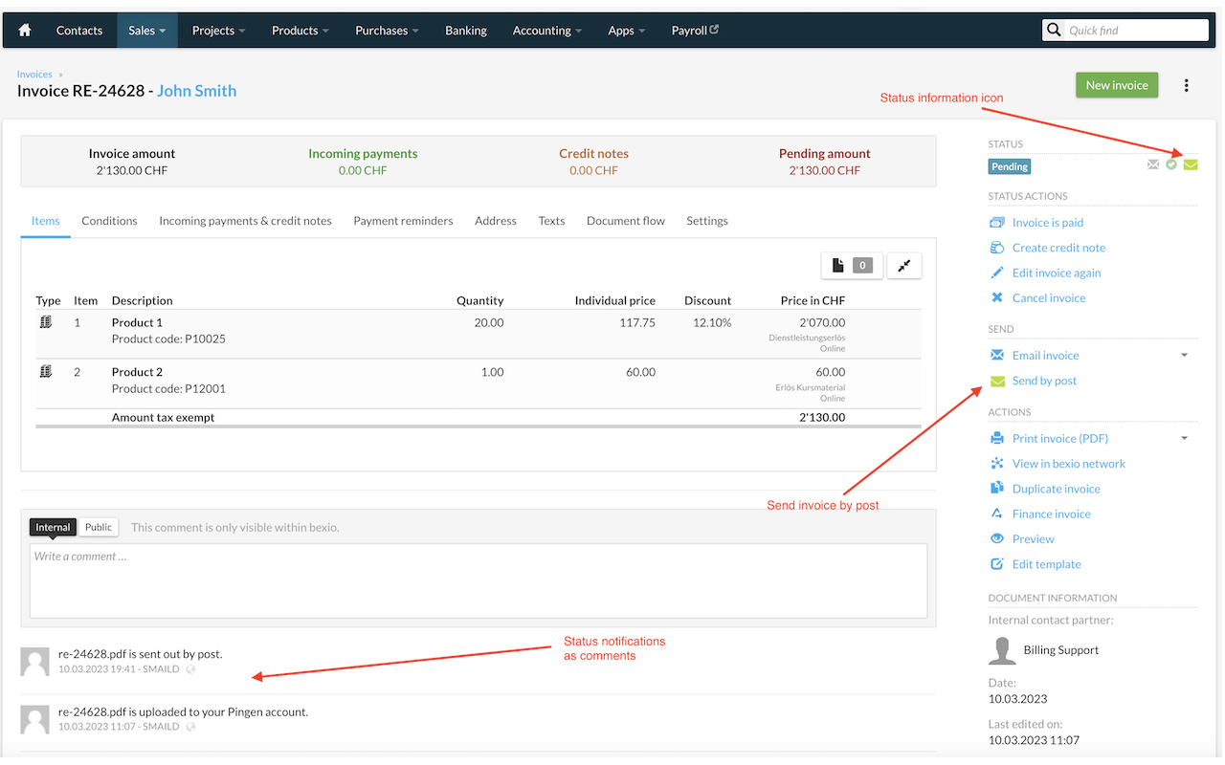Go to the home icon in navbar
The height and width of the screenshot is (765, 1225).
(25, 31)
